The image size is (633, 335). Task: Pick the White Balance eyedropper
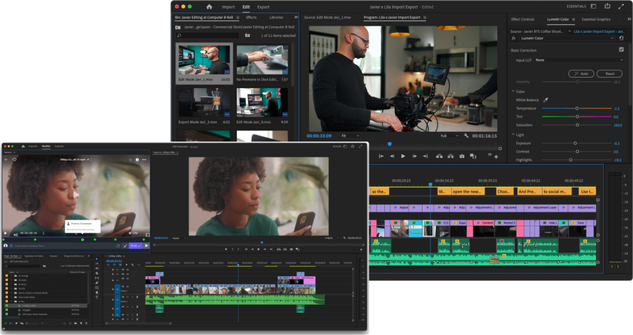[x=546, y=100]
